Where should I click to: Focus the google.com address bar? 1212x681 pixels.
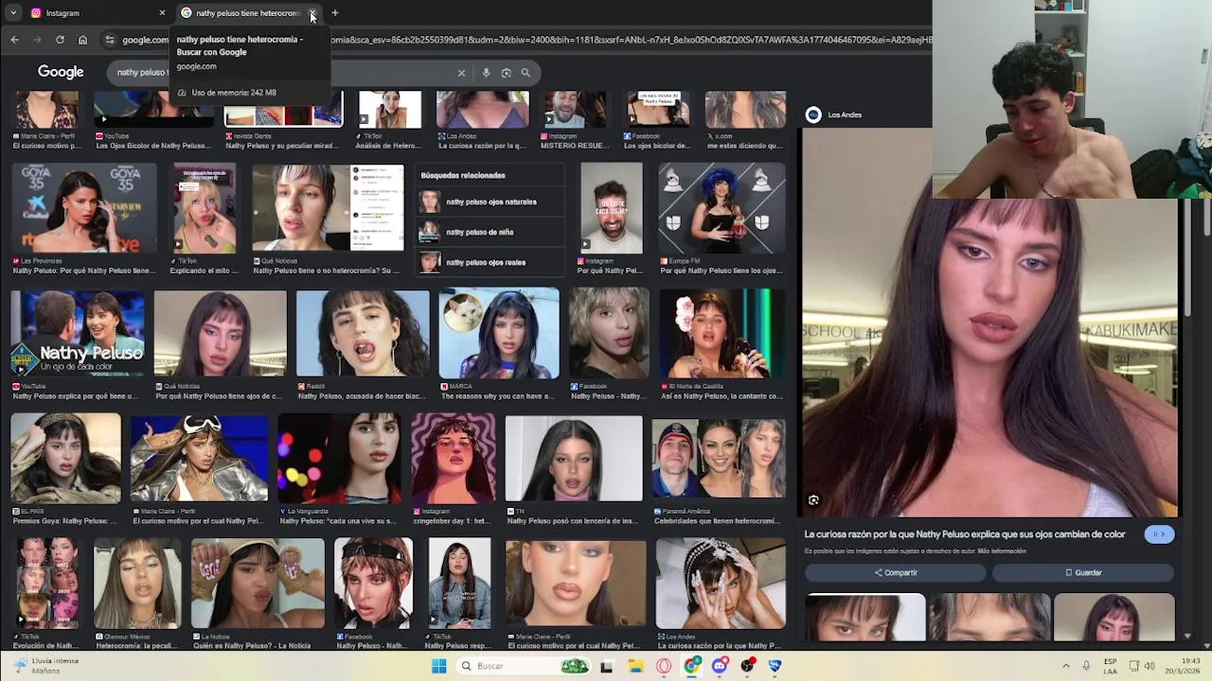516,40
